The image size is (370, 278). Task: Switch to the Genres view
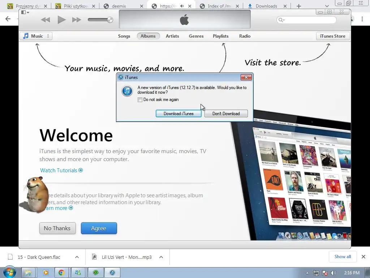[x=196, y=36]
